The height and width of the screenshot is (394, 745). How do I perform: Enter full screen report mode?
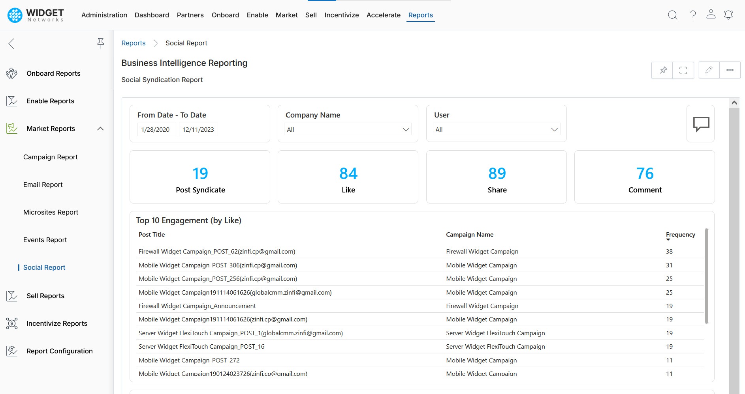[683, 70]
